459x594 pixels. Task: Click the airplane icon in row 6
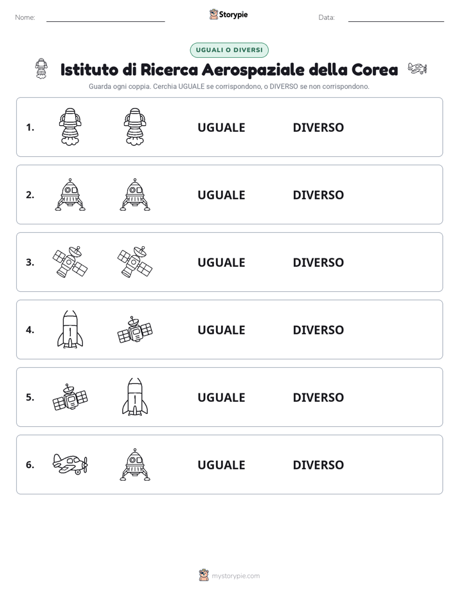70,464
